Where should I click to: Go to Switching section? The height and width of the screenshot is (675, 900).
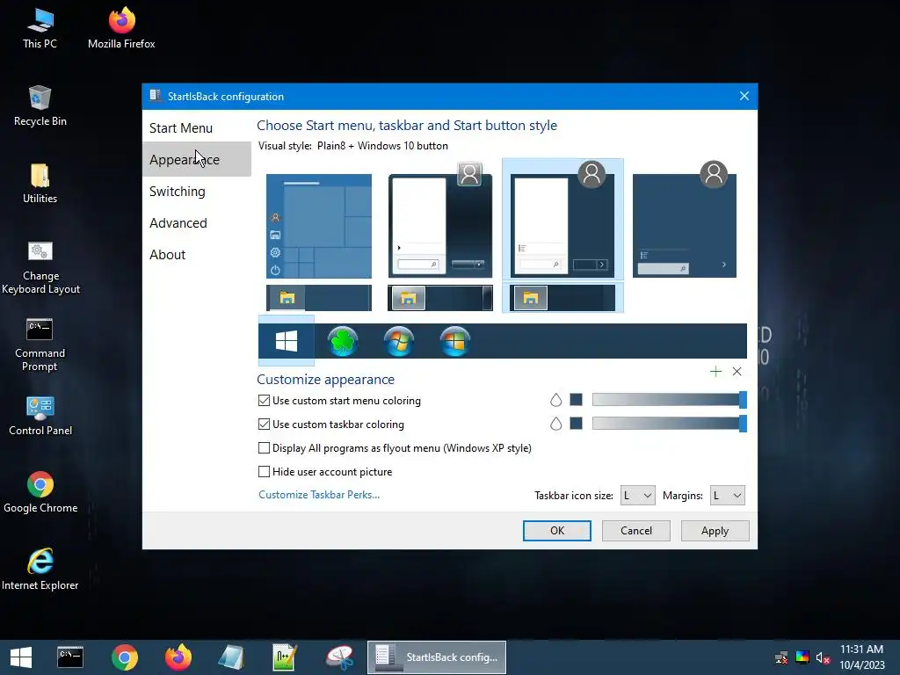[x=196, y=191]
